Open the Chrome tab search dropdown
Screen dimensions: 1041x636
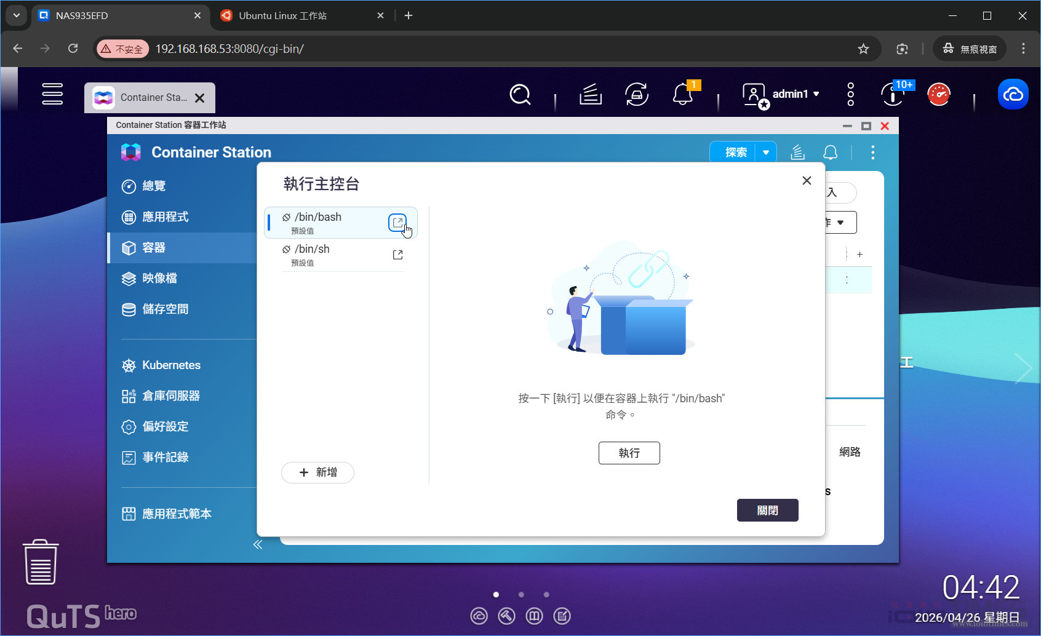[17, 15]
